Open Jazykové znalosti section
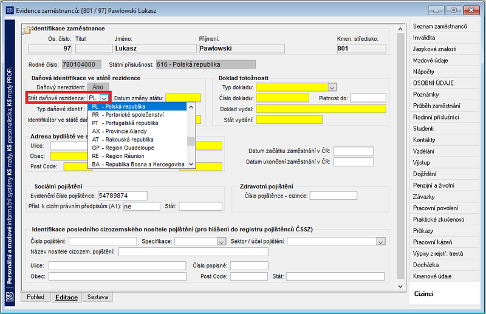This screenshot has width=486, height=314. click(x=444, y=49)
